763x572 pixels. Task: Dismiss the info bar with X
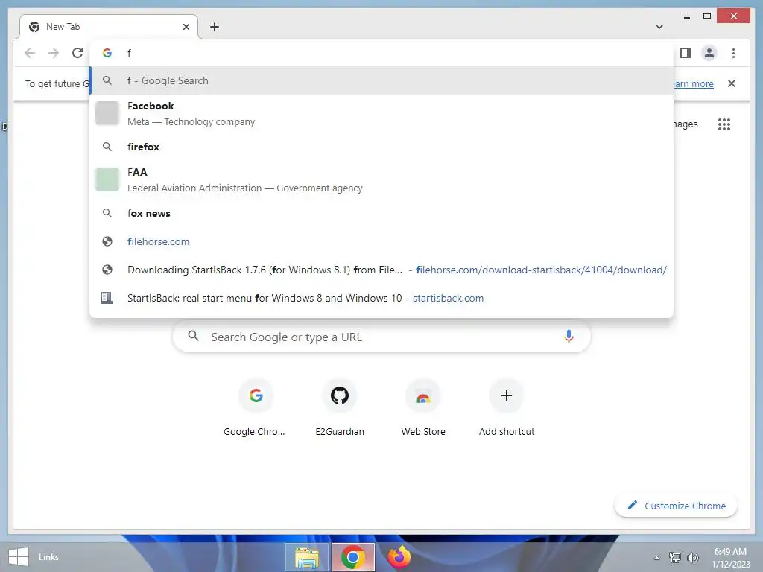click(732, 83)
